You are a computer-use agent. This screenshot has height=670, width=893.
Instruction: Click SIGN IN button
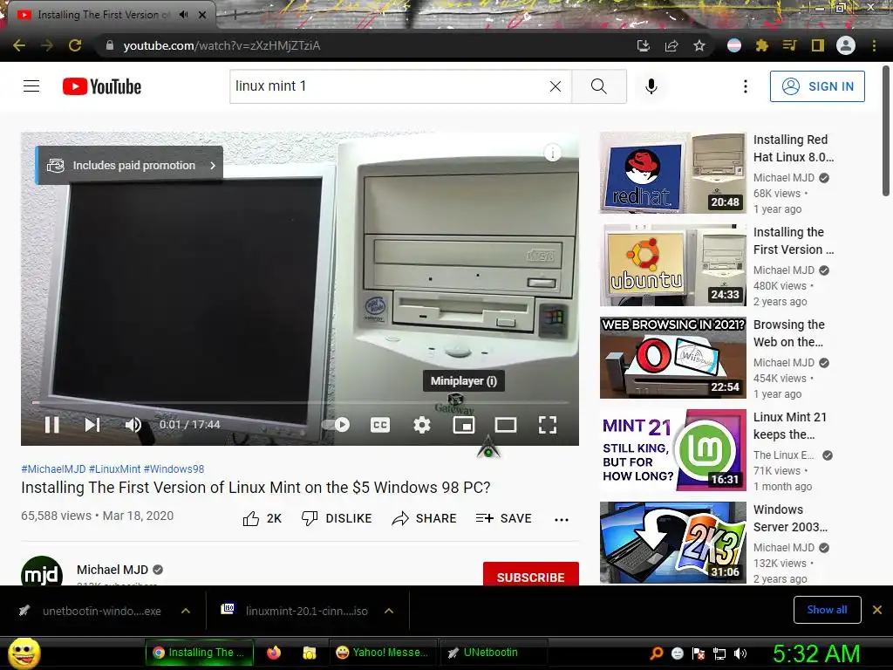817,86
